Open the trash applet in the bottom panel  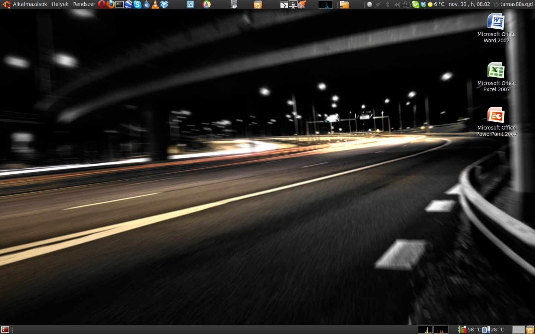pyautogui.click(x=530, y=330)
